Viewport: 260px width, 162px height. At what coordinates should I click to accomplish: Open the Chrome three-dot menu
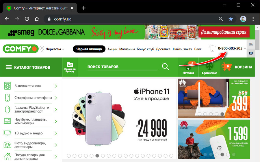(x=253, y=19)
